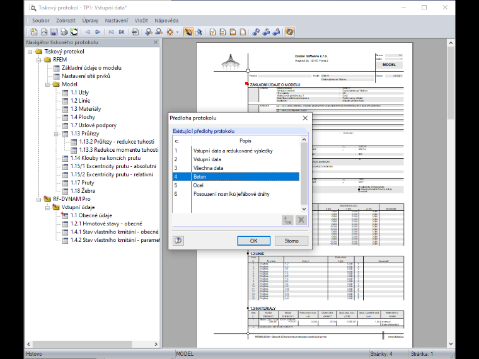Select template 1 Vstupní data a redukované výsledky

(x=236, y=151)
